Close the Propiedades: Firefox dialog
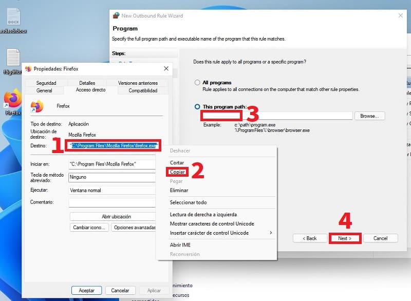This screenshot has height=301, width=411. pos(166,69)
